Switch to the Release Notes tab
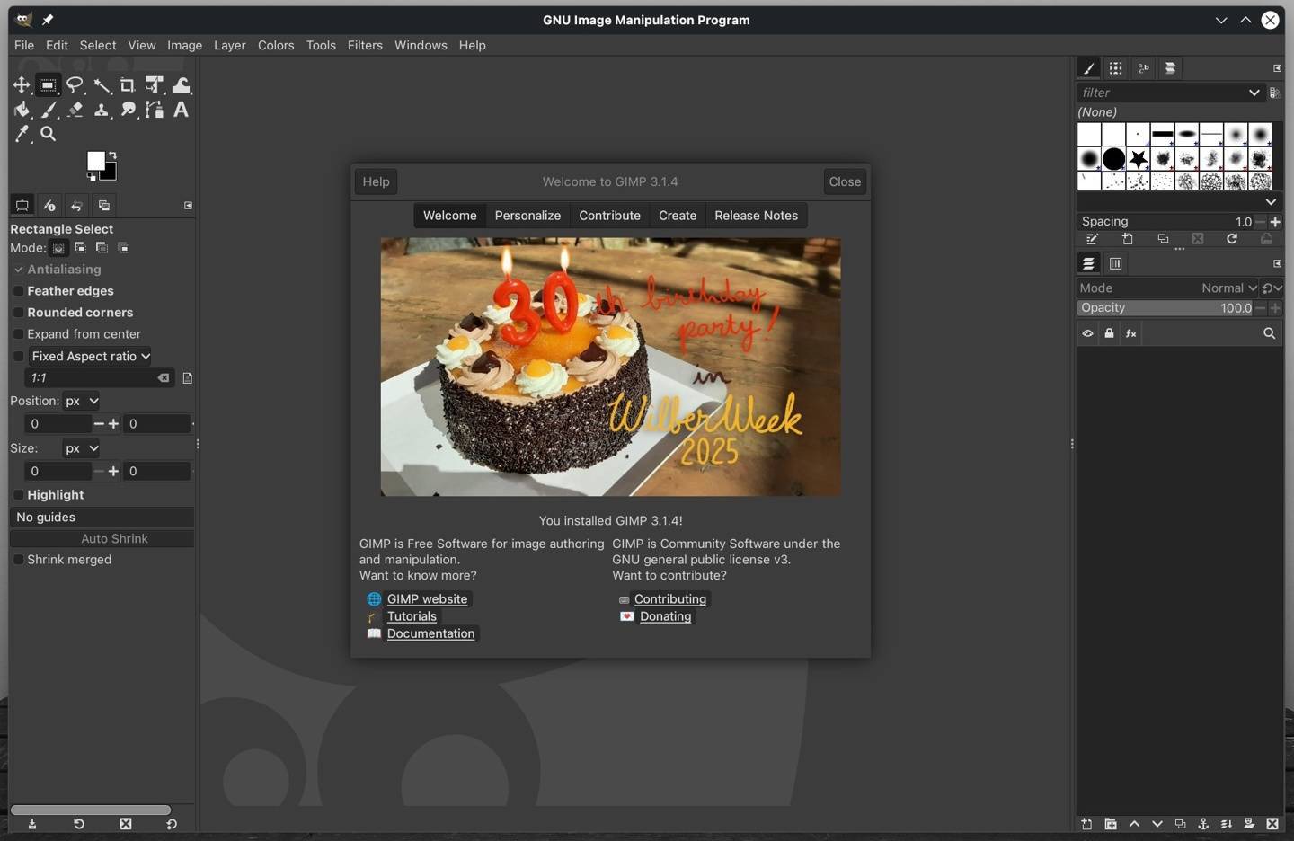 click(756, 216)
